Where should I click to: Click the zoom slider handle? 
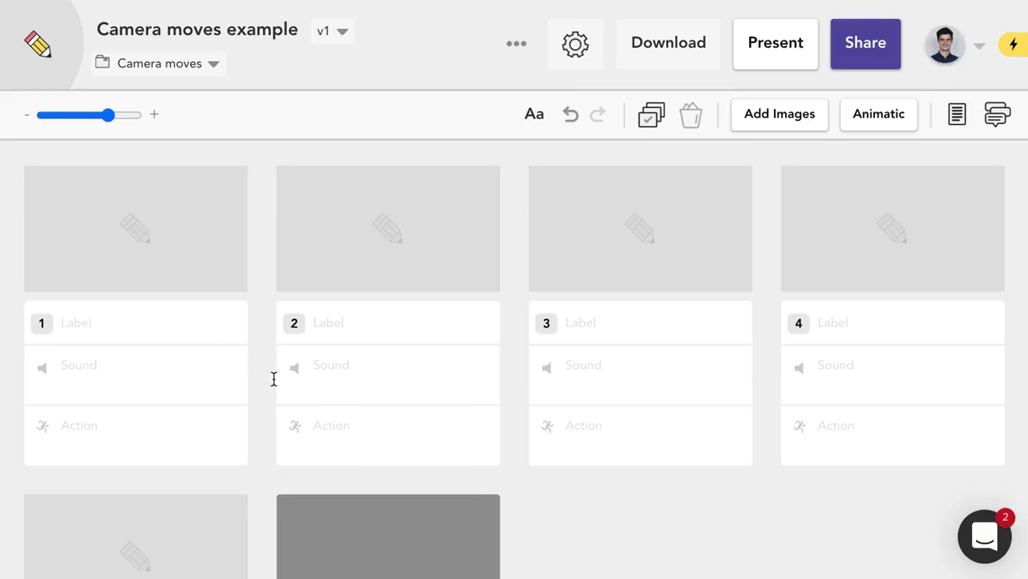point(108,115)
